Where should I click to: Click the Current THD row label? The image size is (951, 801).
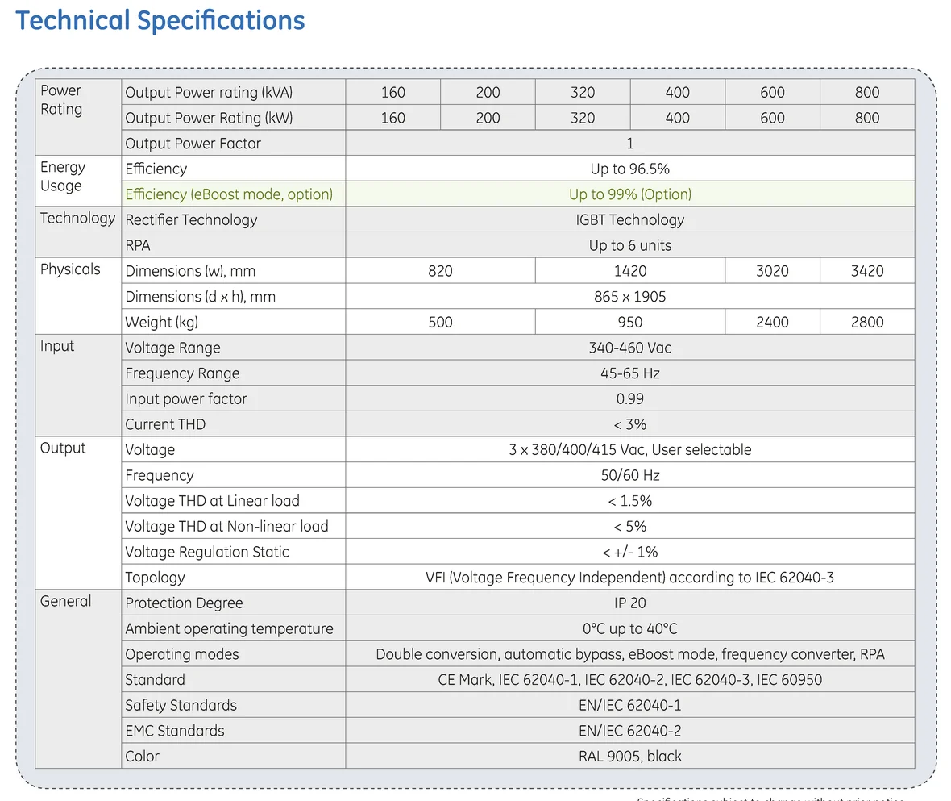click(x=165, y=424)
